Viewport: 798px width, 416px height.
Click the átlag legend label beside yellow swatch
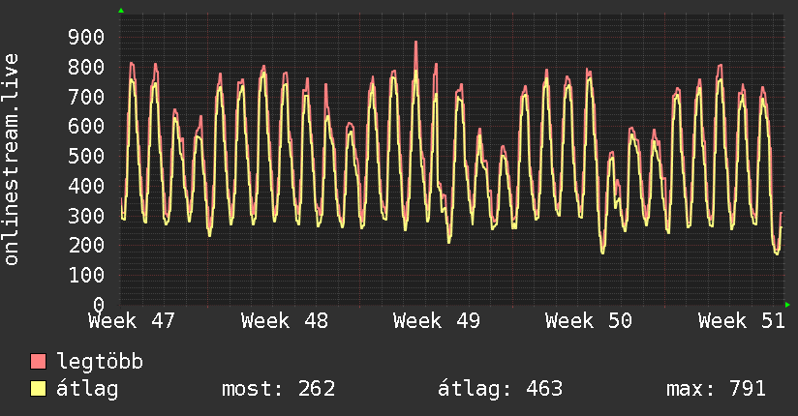pos(87,389)
